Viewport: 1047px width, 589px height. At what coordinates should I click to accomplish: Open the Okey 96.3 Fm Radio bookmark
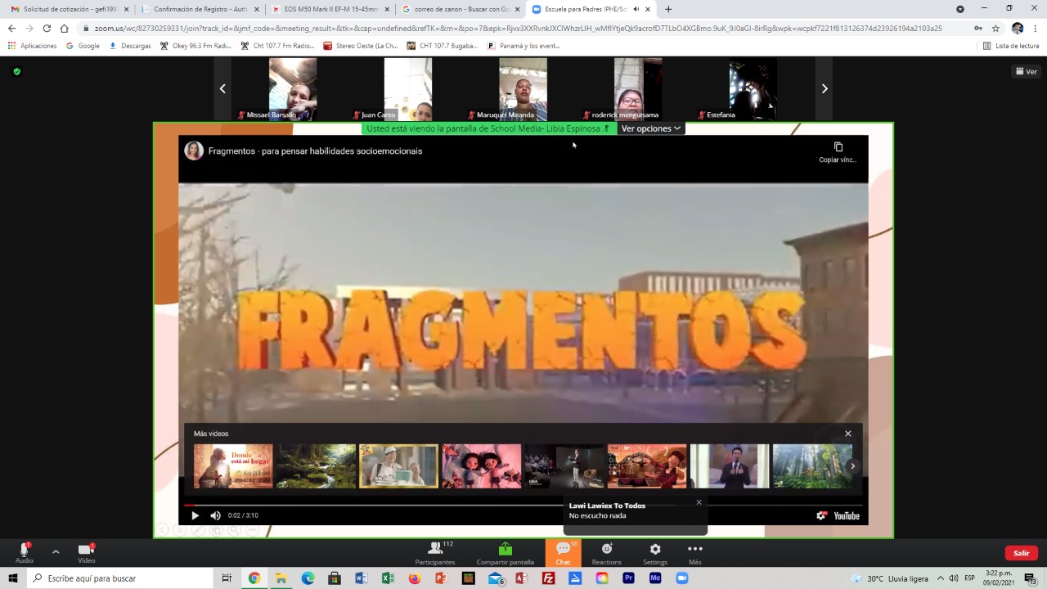195,46
